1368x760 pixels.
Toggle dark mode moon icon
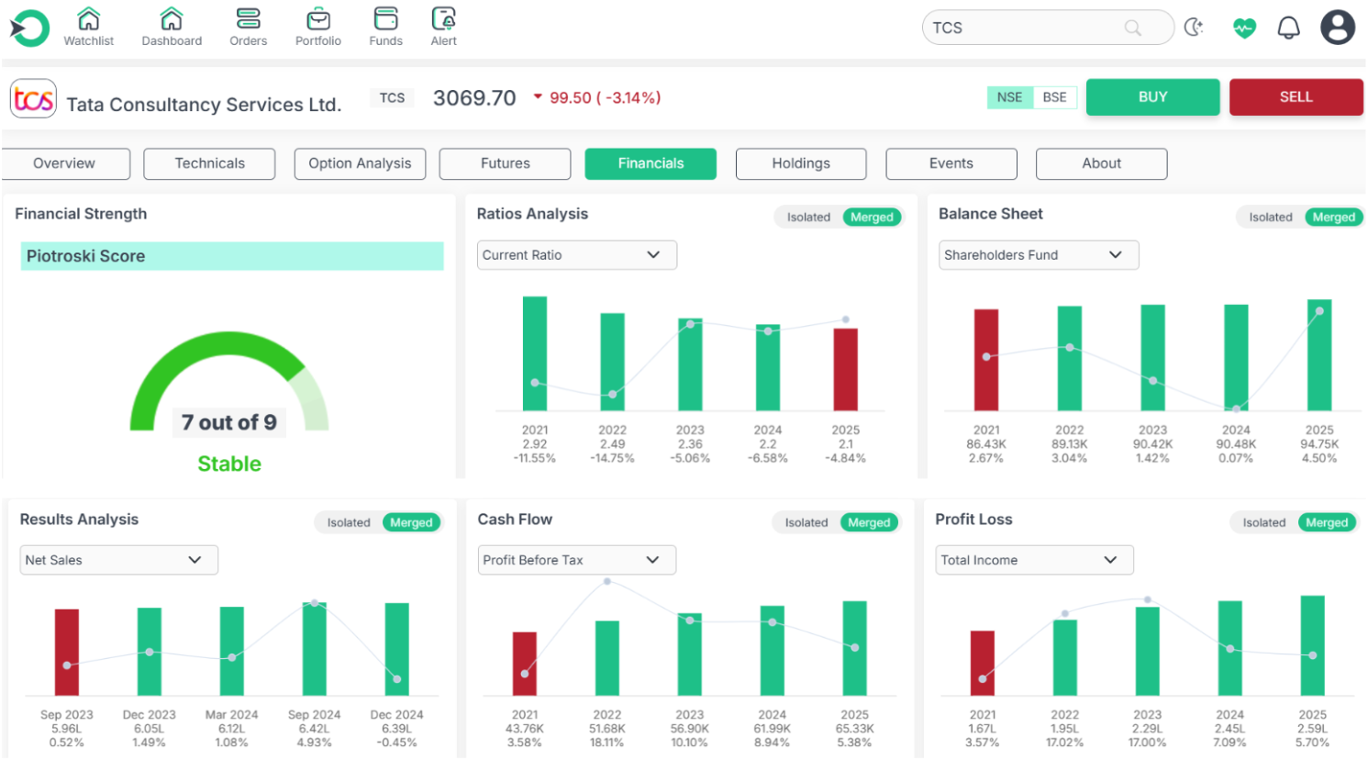click(1194, 28)
